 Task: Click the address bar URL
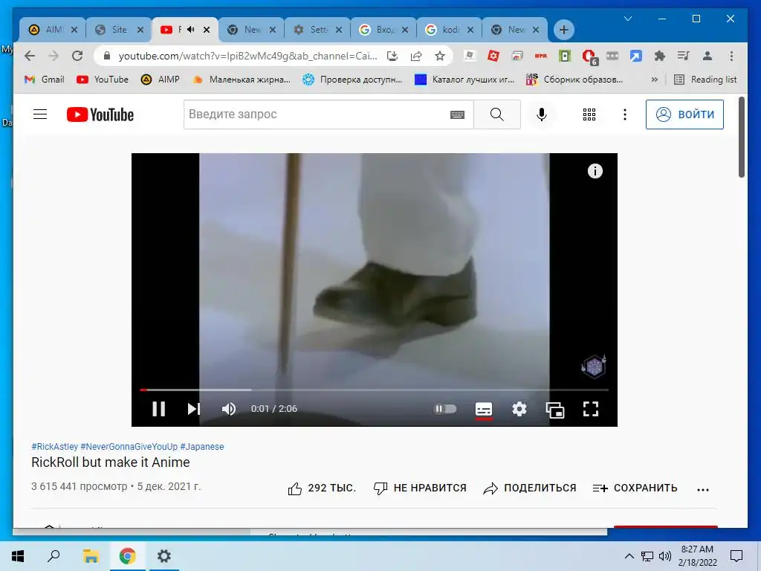point(247,56)
